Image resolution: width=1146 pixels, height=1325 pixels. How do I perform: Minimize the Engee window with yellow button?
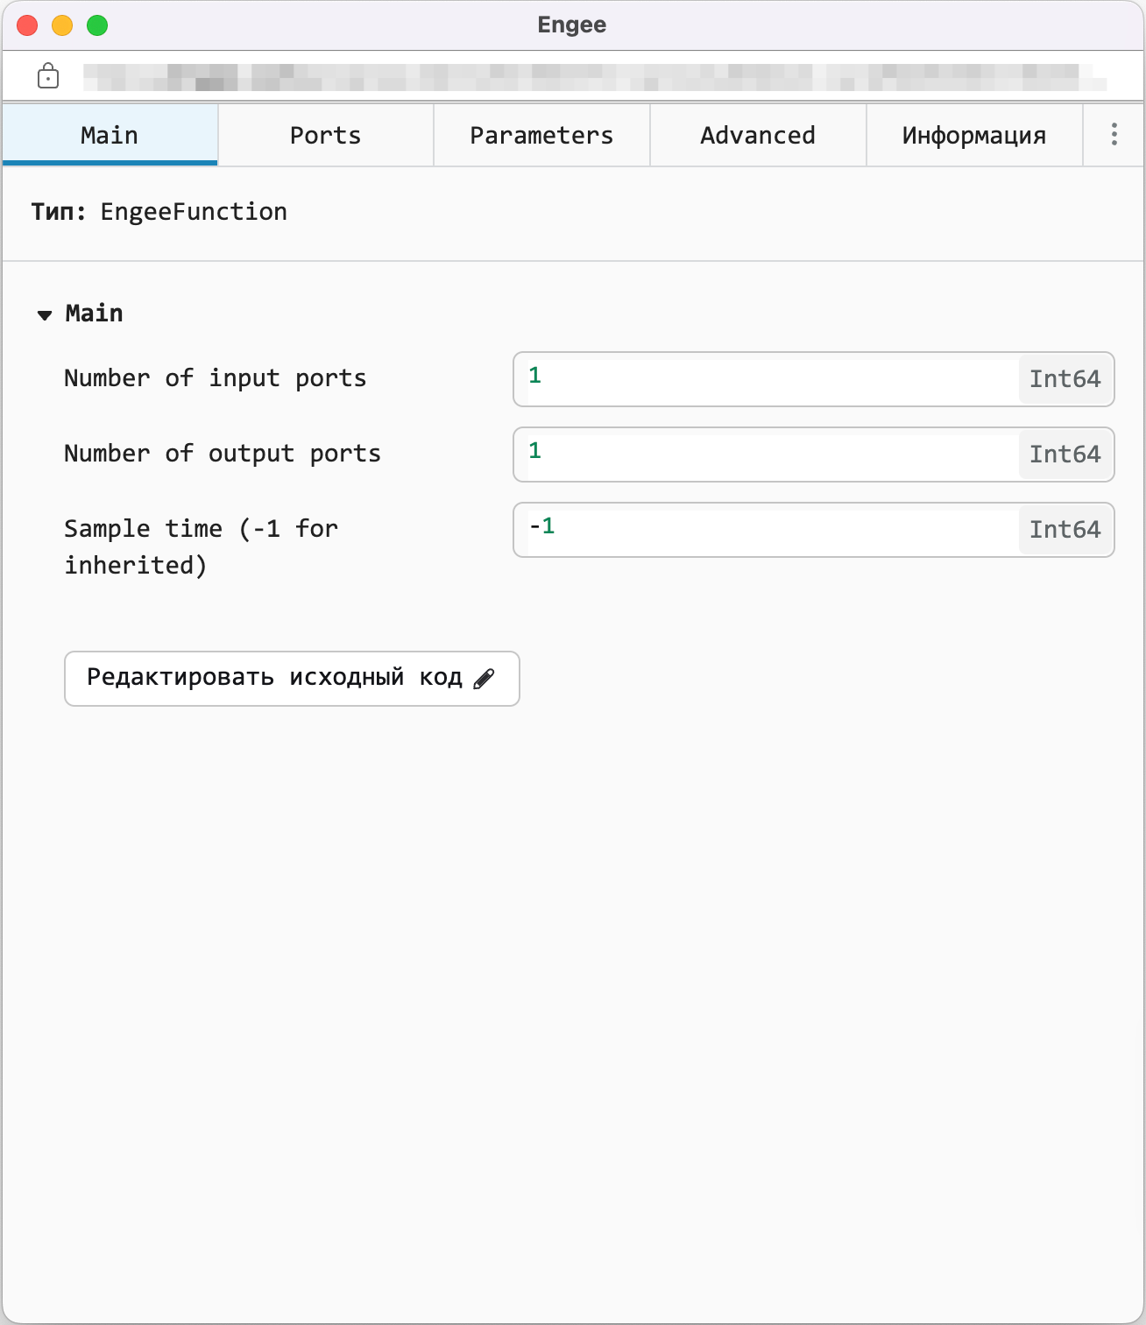(x=62, y=25)
